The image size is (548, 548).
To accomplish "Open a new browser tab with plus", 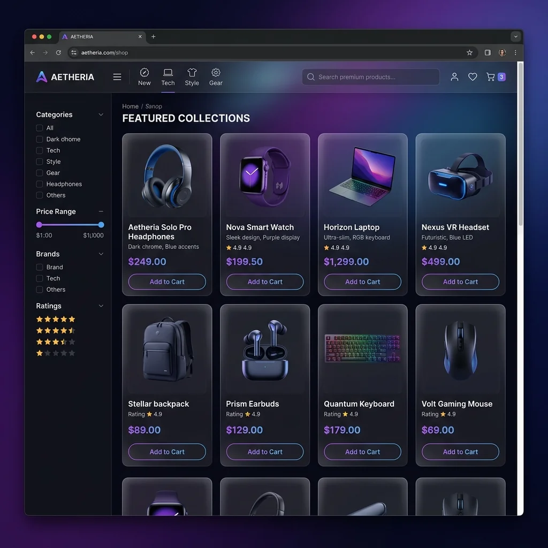I will (x=153, y=36).
